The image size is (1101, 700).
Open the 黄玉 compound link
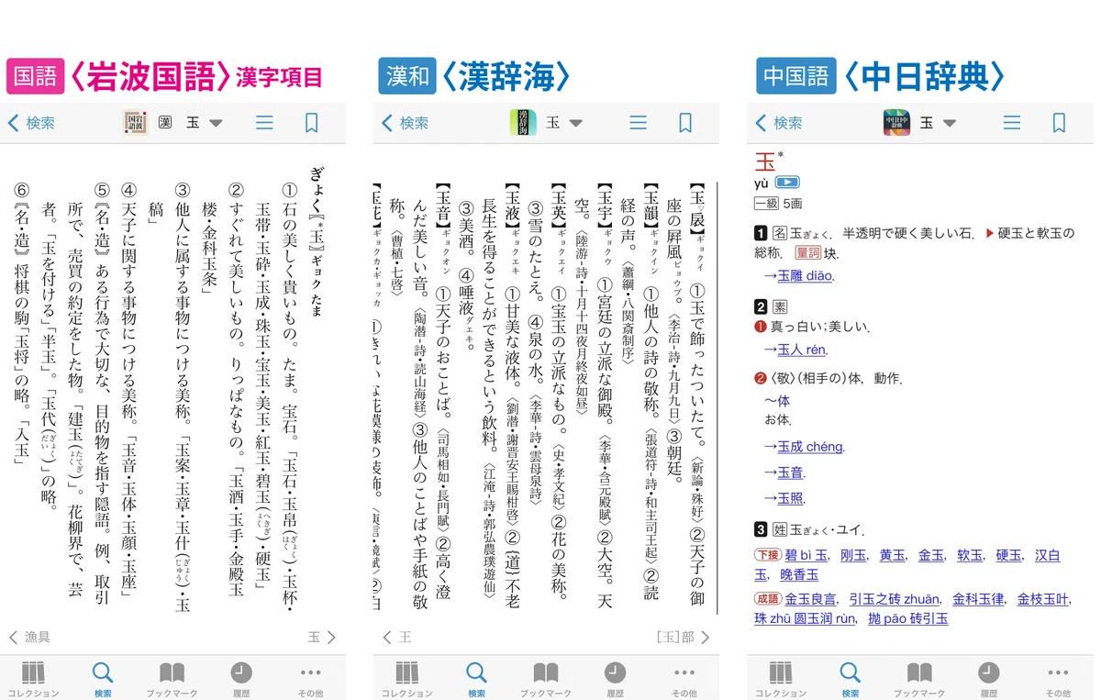(892, 555)
